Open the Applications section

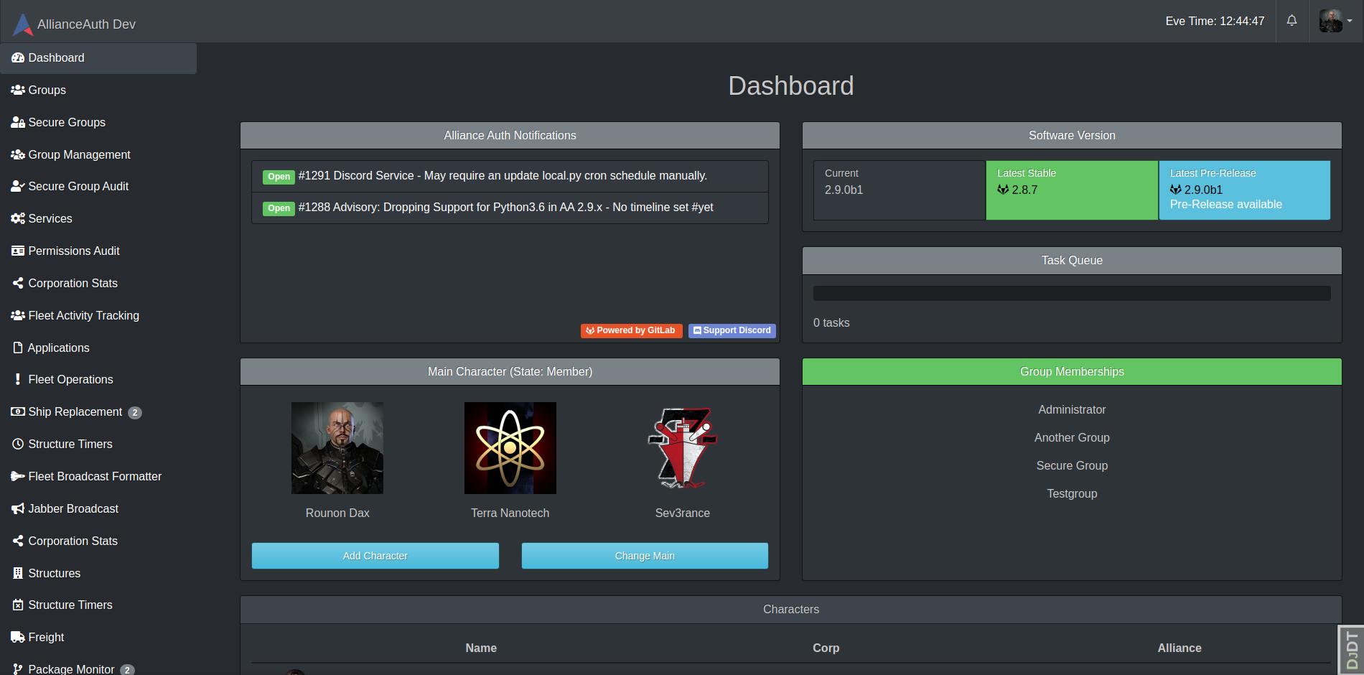pos(58,348)
